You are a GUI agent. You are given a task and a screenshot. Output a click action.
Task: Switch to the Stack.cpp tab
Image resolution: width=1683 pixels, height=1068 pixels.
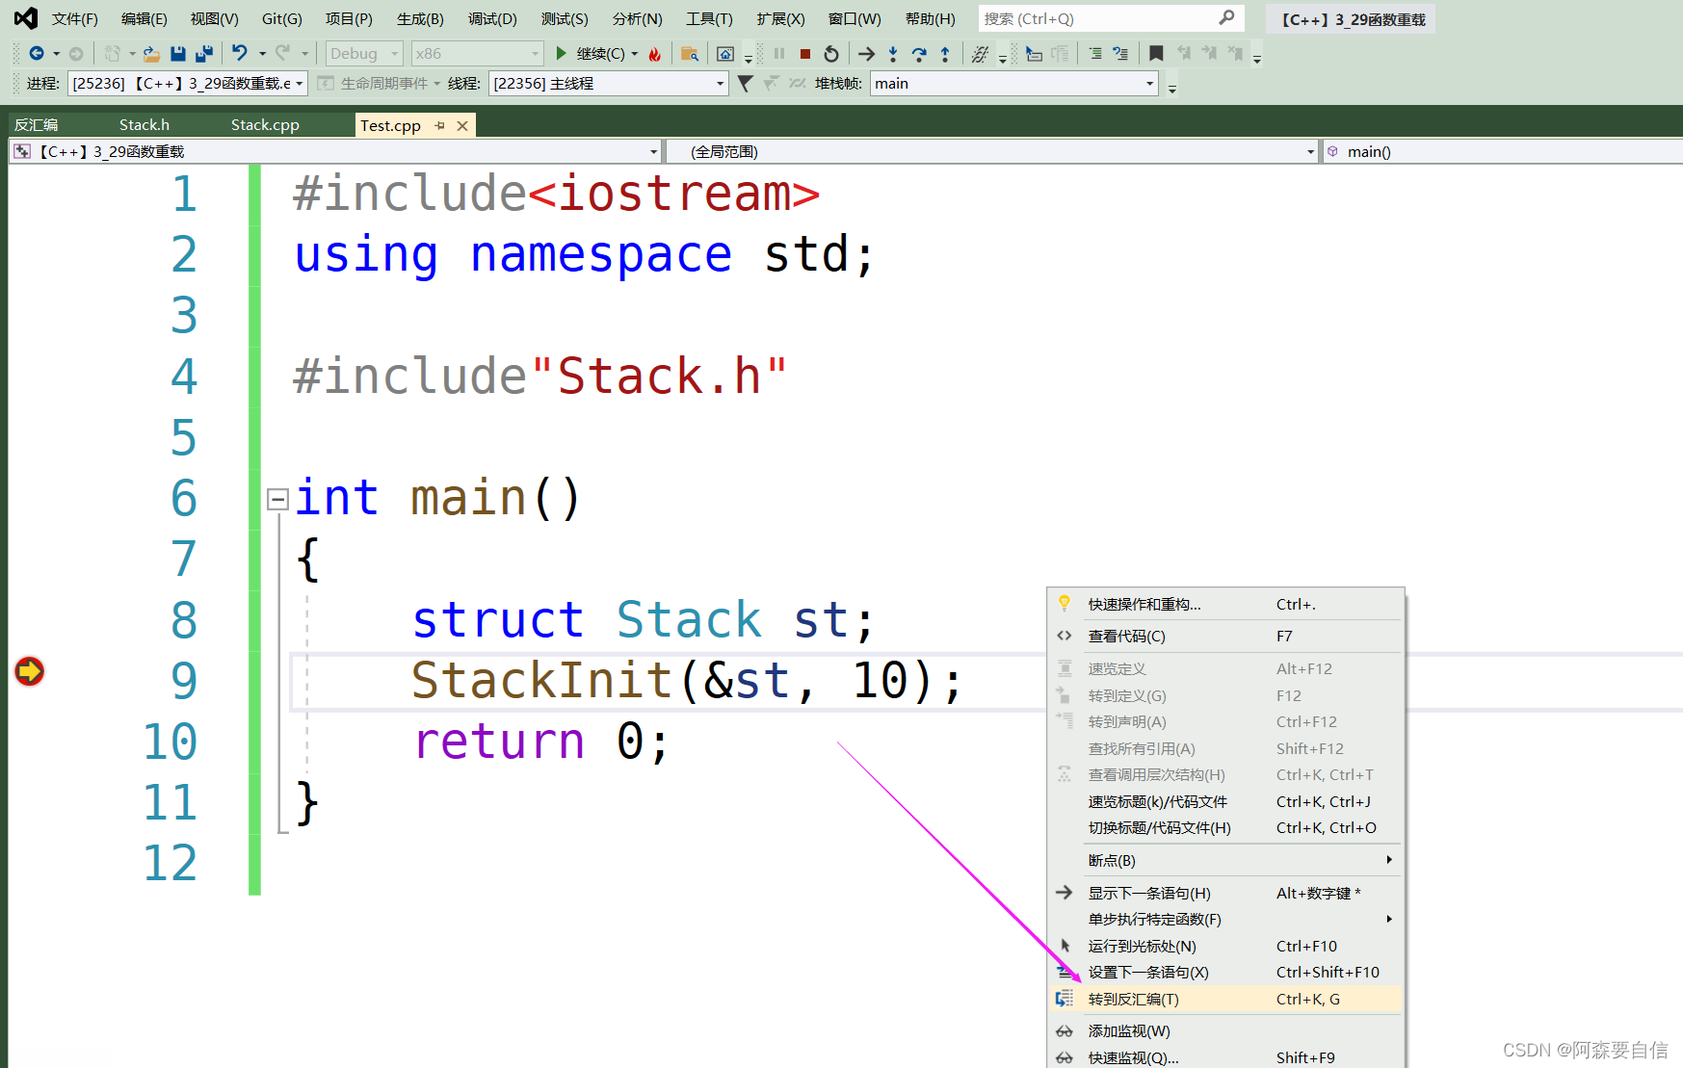click(265, 125)
